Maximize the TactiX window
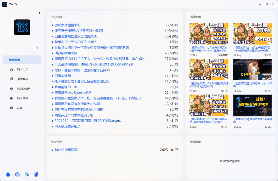The width and height of the screenshot is (278, 181). [x=267, y=4]
